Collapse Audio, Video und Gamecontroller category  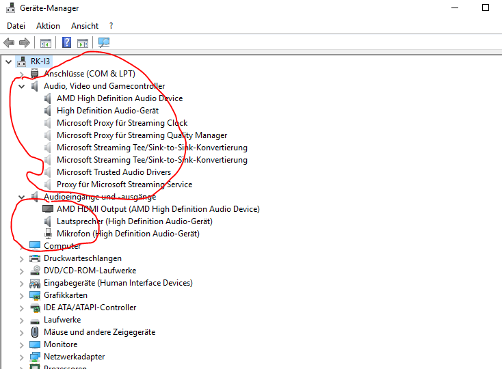21,86
